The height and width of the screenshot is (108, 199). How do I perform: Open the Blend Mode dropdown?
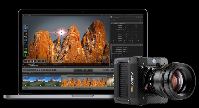coord(126,49)
